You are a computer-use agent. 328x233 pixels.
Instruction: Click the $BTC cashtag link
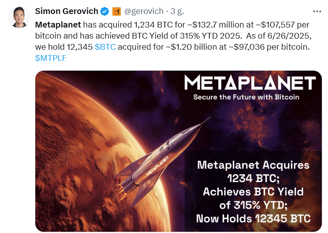tap(105, 47)
